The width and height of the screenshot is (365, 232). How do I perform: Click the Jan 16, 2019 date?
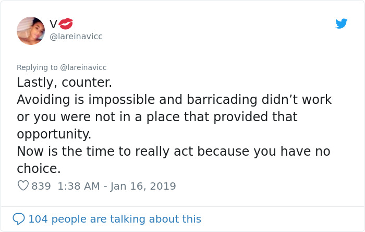pos(143,186)
